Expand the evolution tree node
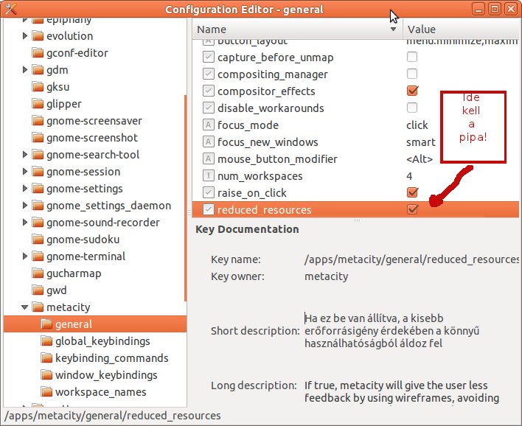 (x=24, y=35)
